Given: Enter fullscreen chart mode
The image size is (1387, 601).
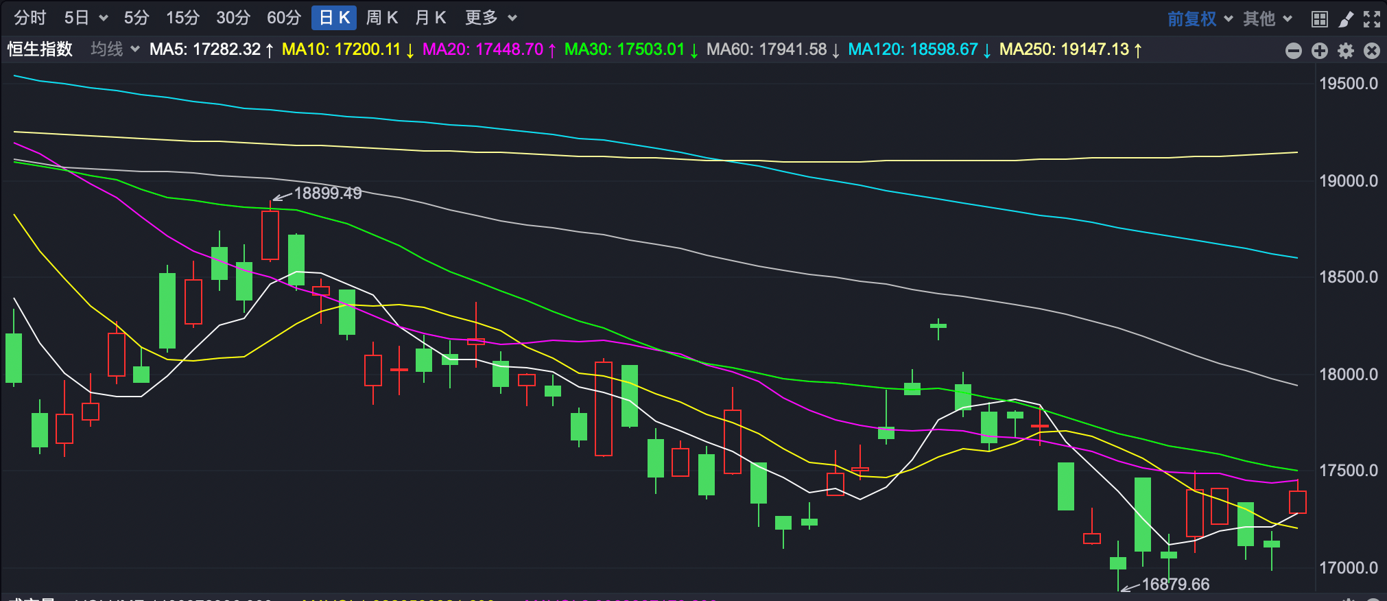Looking at the screenshot, I should [x=1372, y=19].
